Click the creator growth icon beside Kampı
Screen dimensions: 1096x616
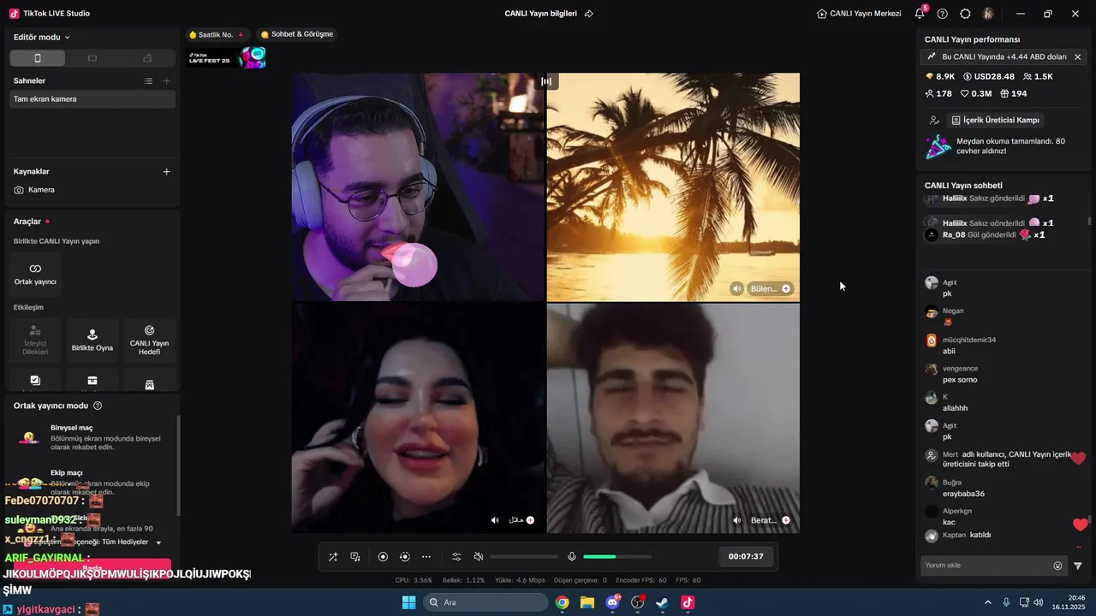tap(934, 121)
